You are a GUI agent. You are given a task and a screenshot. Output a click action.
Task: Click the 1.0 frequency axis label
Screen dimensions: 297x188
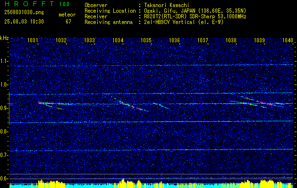4,85
